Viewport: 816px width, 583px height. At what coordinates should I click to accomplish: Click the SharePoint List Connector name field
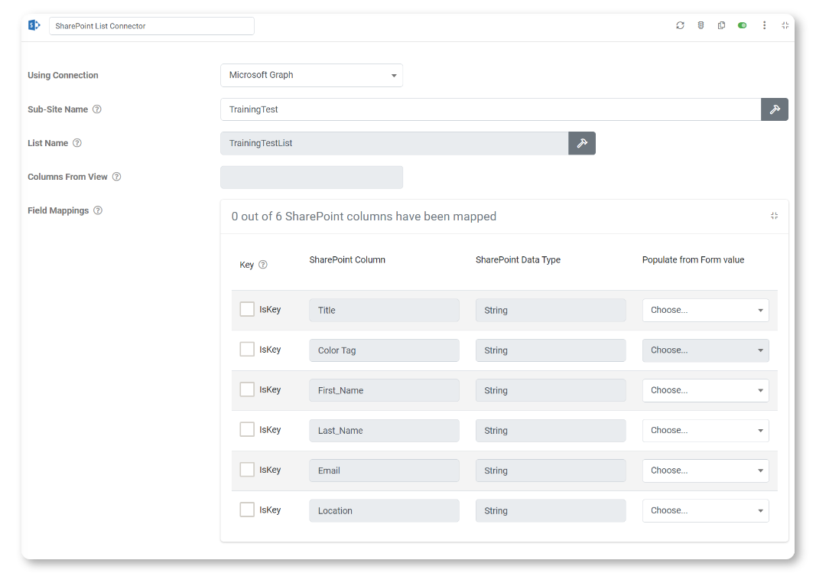pyautogui.click(x=151, y=26)
